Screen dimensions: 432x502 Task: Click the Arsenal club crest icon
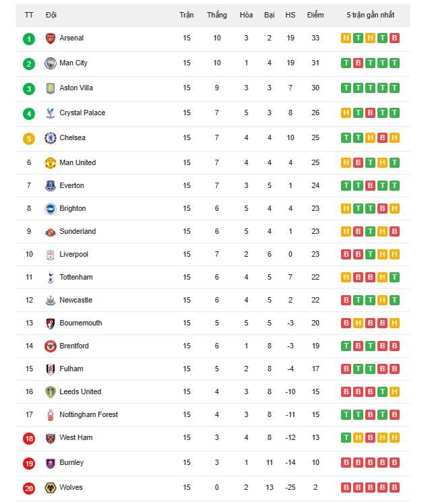coord(51,38)
